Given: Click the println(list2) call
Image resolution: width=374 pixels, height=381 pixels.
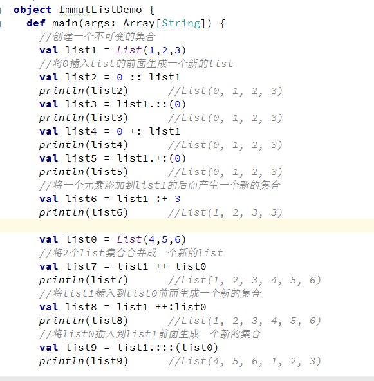Looking at the screenshot, I should (x=83, y=91).
